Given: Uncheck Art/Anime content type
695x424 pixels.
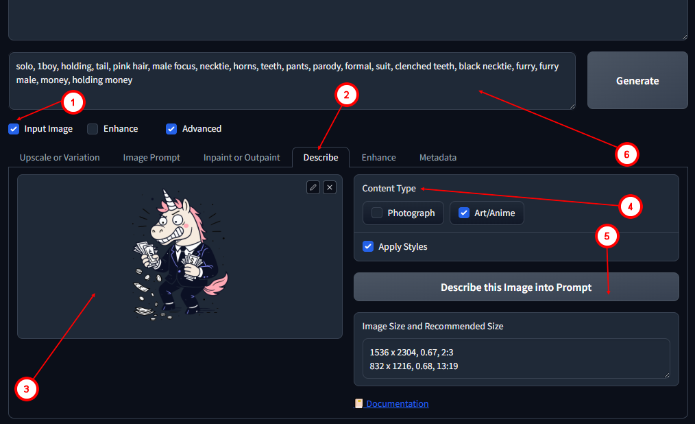Looking at the screenshot, I should [487, 213].
